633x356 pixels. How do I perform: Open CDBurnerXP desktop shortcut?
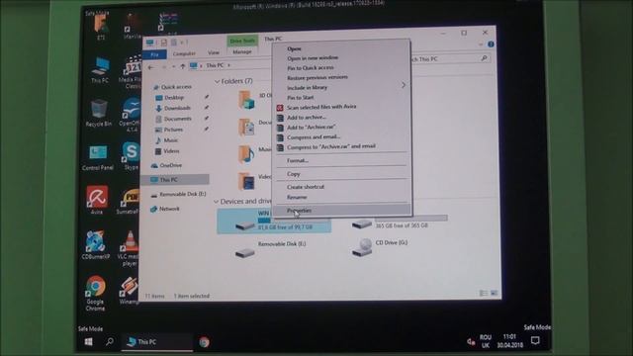(x=95, y=244)
